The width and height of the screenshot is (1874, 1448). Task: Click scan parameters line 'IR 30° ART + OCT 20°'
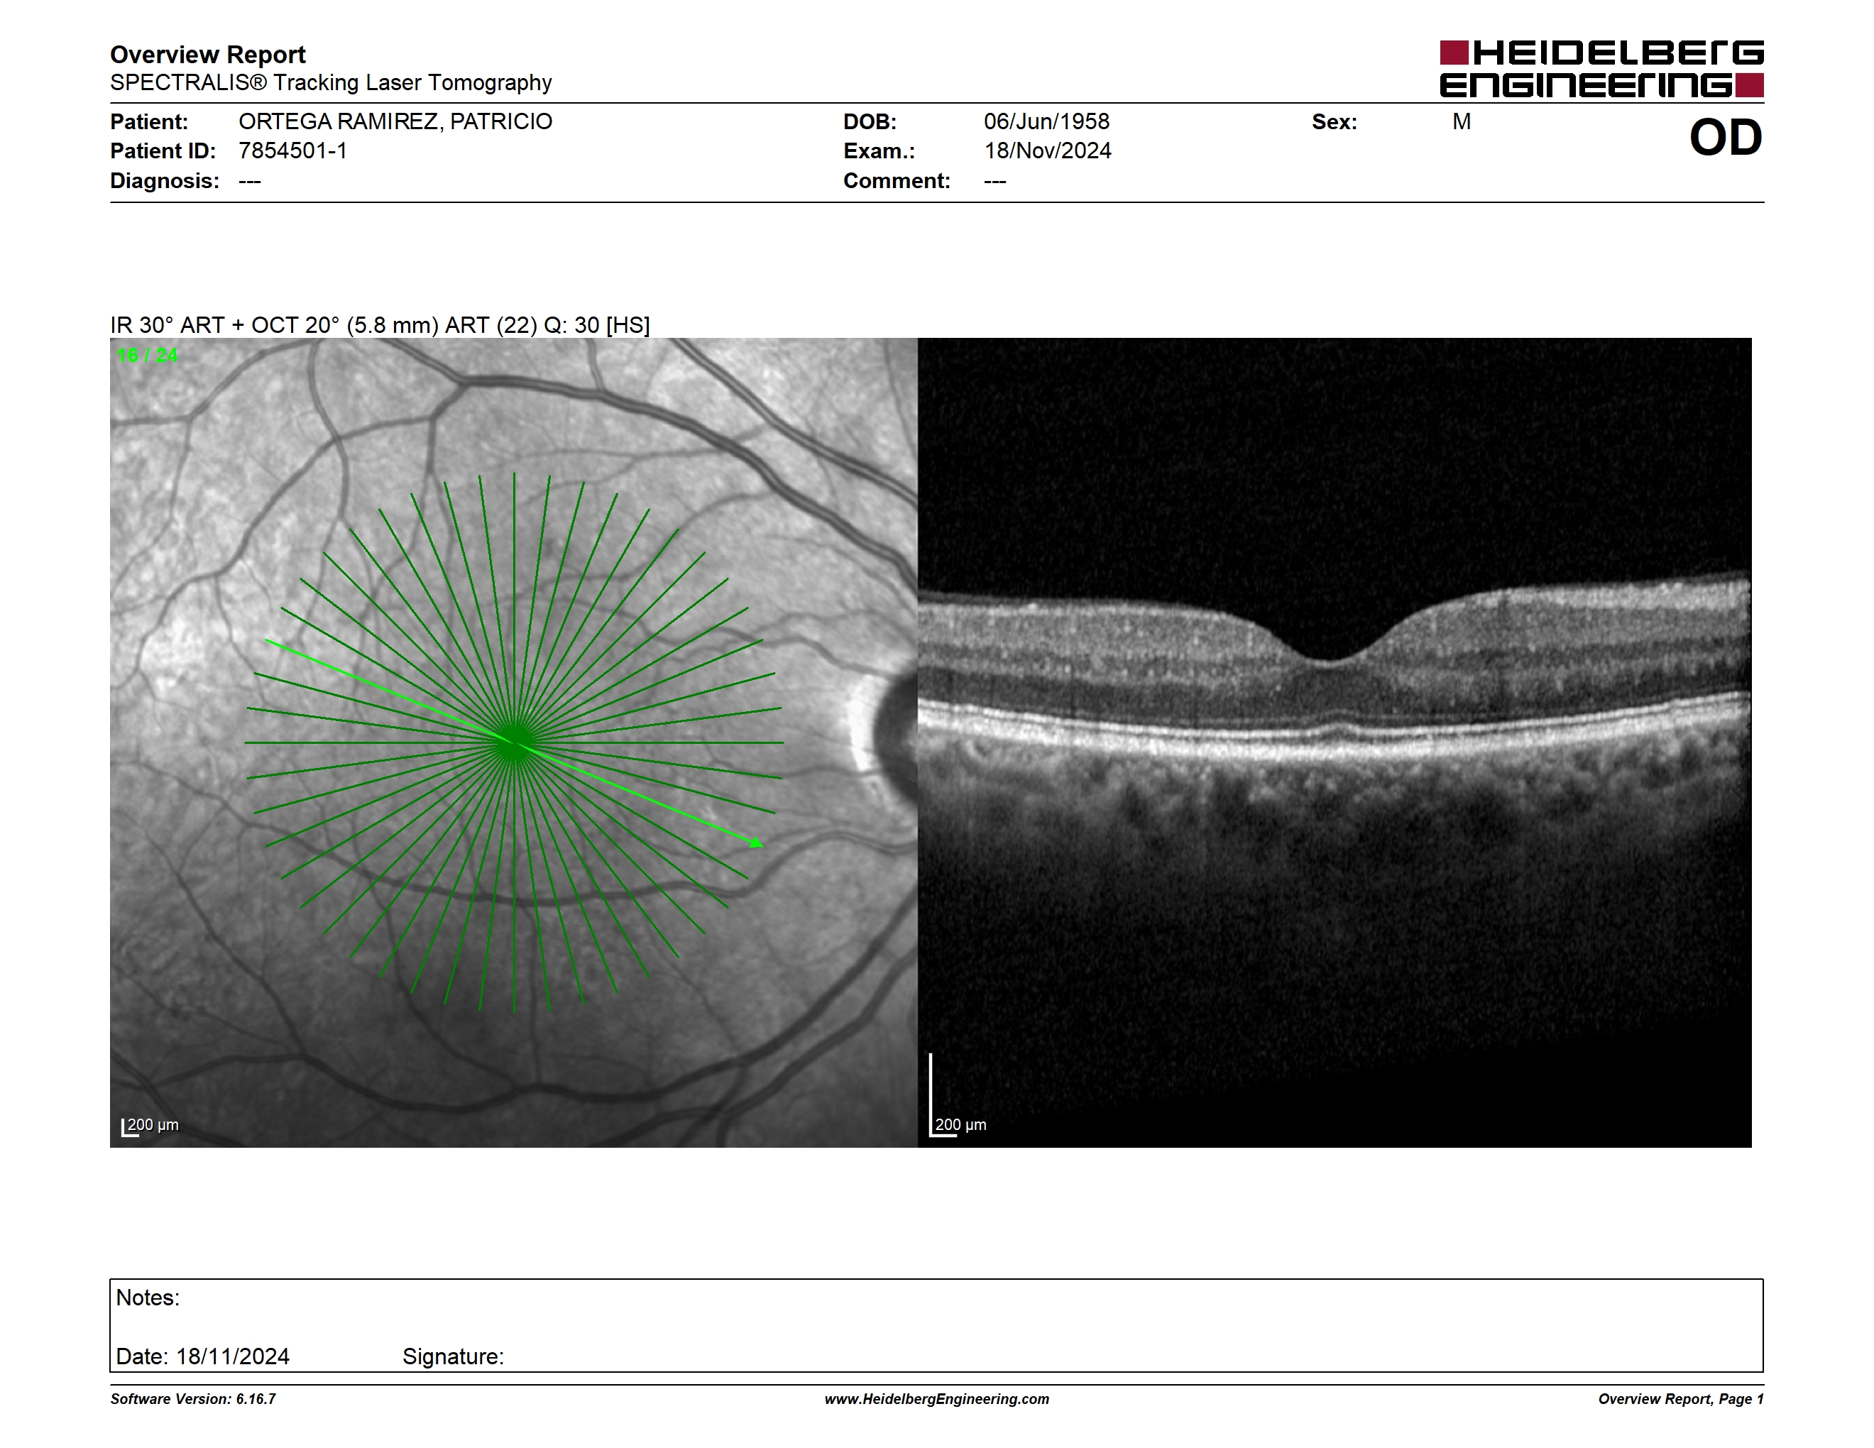tap(380, 326)
